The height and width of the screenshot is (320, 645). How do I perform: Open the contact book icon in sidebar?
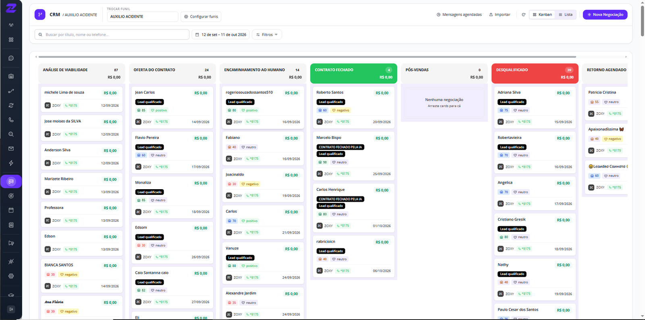[x=11, y=225]
